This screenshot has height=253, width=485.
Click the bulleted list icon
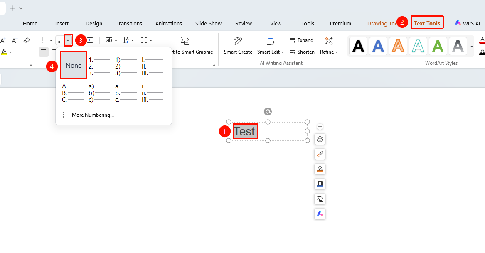point(44,40)
